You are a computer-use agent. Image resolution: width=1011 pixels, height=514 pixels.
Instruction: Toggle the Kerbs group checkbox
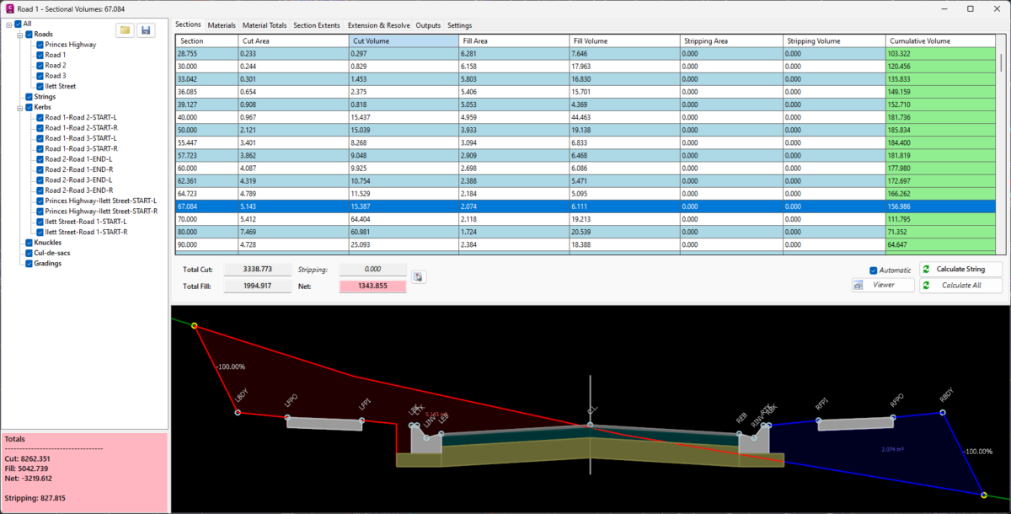[x=29, y=107]
